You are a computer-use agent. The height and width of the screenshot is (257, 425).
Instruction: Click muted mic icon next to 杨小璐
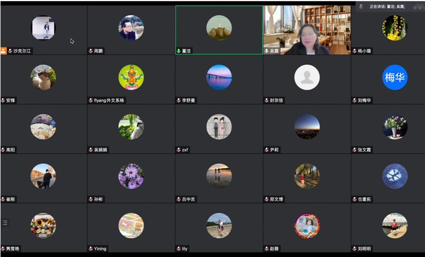354,51
